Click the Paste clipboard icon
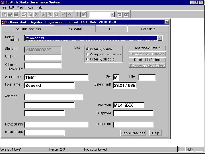This screenshot has height=154, width=205. point(56,14)
